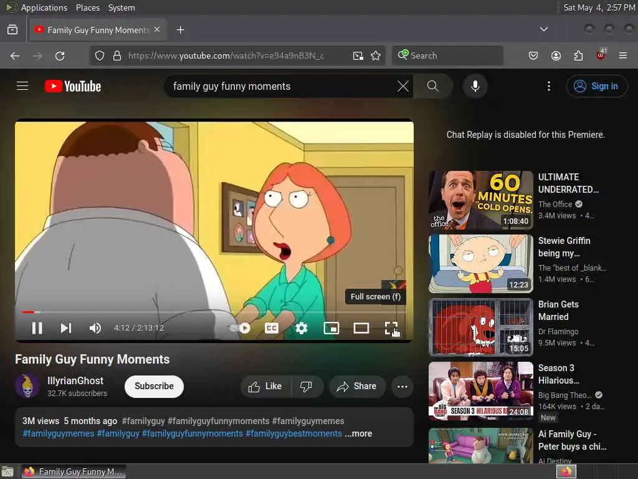Switch to miniplayer mode

[331, 328]
